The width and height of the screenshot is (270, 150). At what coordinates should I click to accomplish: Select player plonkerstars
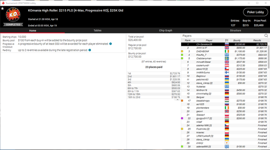coord(202,108)
